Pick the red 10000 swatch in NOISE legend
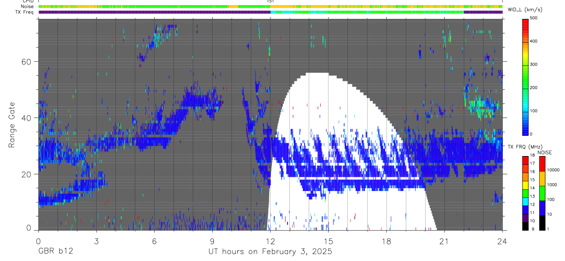This screenshot has height=261, width=565. [x=542, y=164]
